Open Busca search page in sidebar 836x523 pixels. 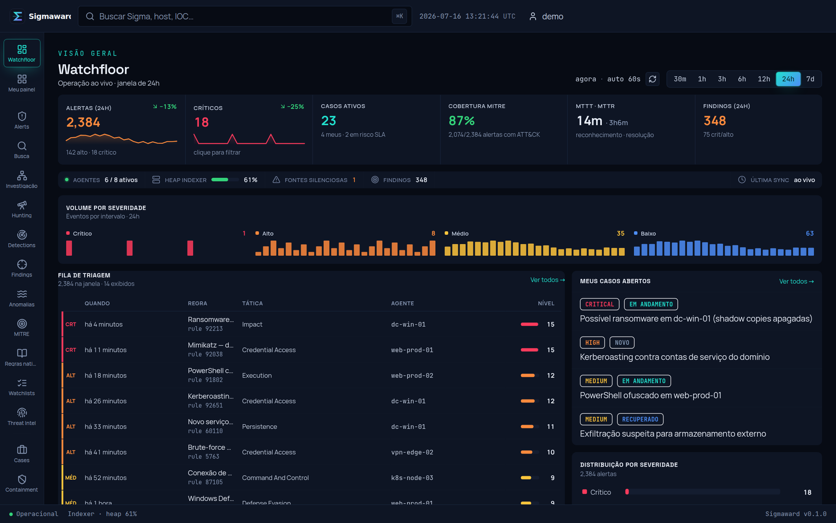[x=22, y=150]
